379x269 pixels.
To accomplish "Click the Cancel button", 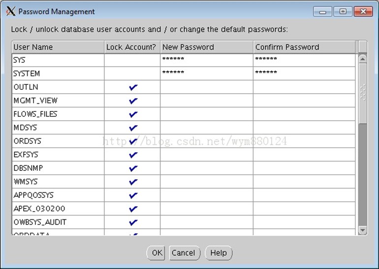I will coord(185,253).
